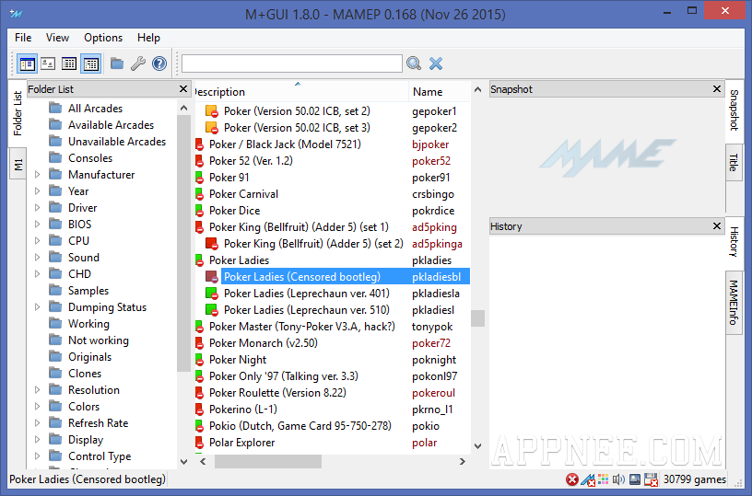
Task: Click the game list vertical scroll down arrow
Action: [477, 445]
